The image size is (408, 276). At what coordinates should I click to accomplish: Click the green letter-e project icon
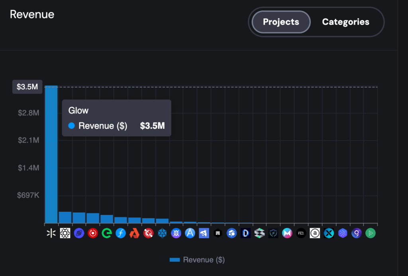tap(107, 233)
